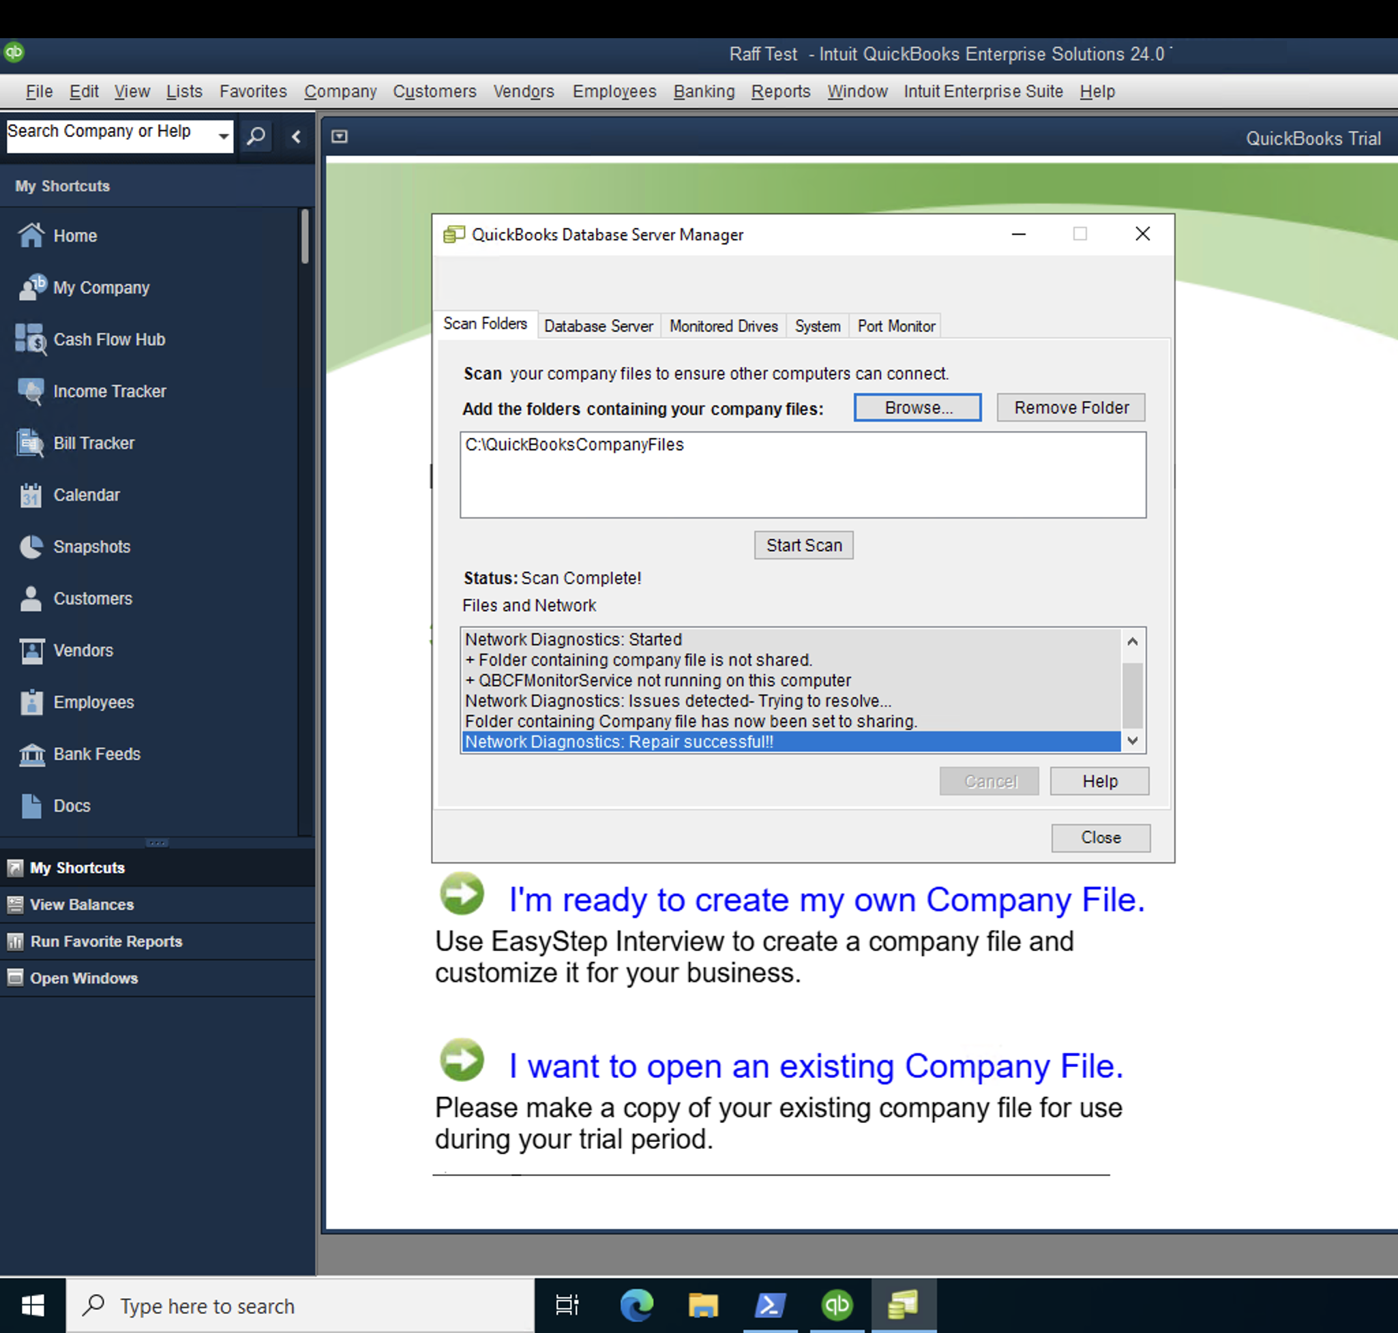Click the Bank Feeds icon

pyautogui.click(x=31, y=754)
